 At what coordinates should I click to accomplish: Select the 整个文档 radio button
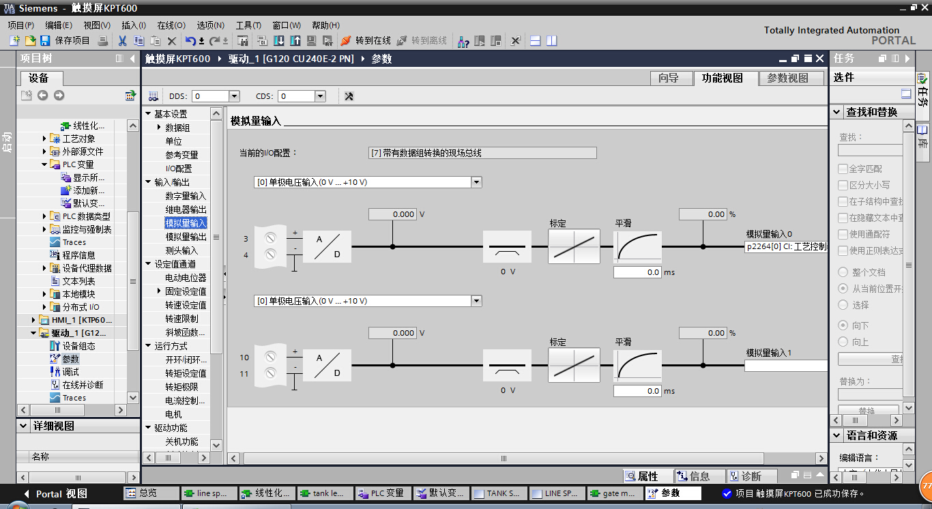click(843, 272)
